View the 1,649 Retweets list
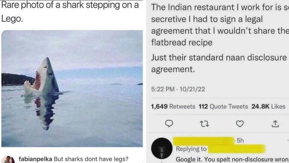 (173, 107)
